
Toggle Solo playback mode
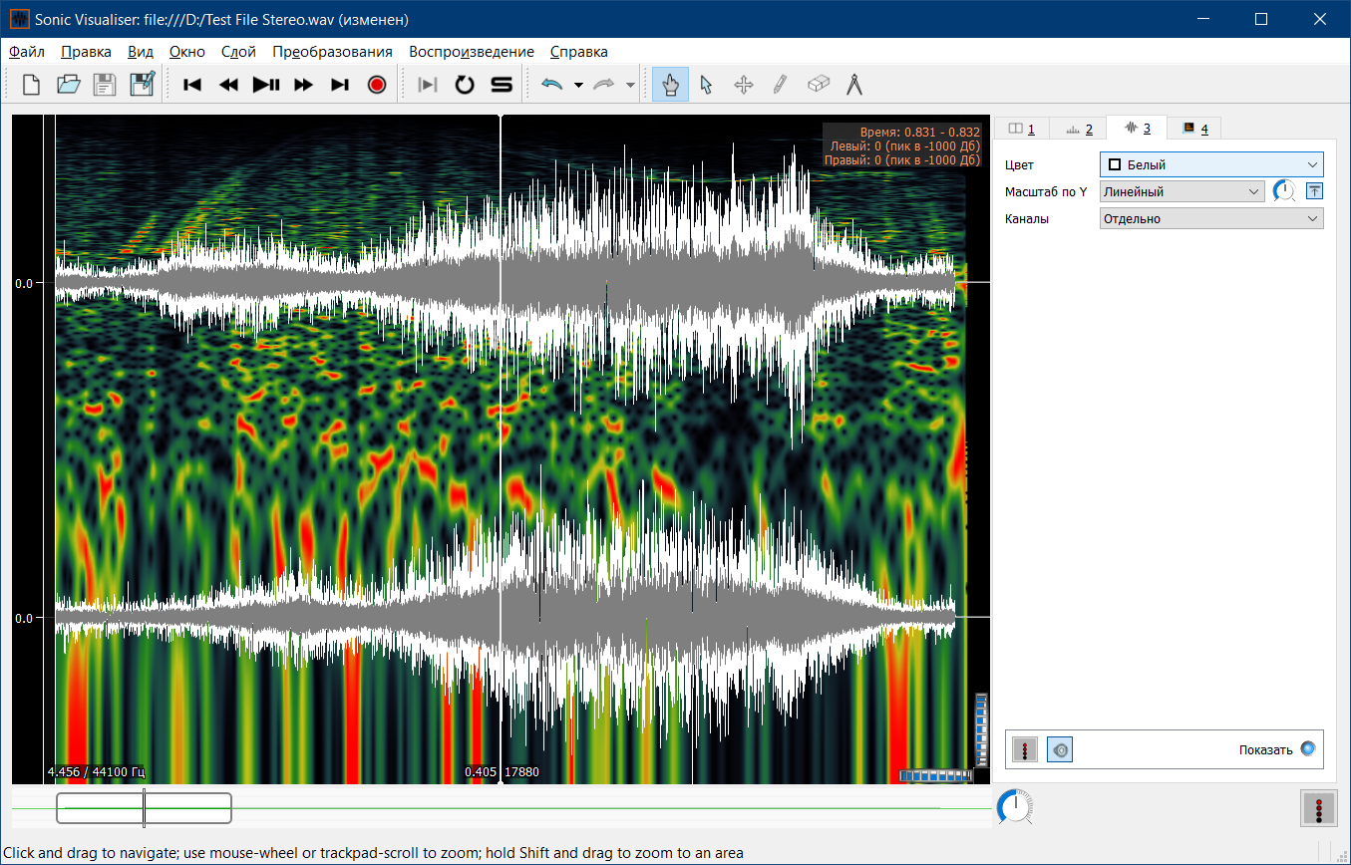[502, 86]
